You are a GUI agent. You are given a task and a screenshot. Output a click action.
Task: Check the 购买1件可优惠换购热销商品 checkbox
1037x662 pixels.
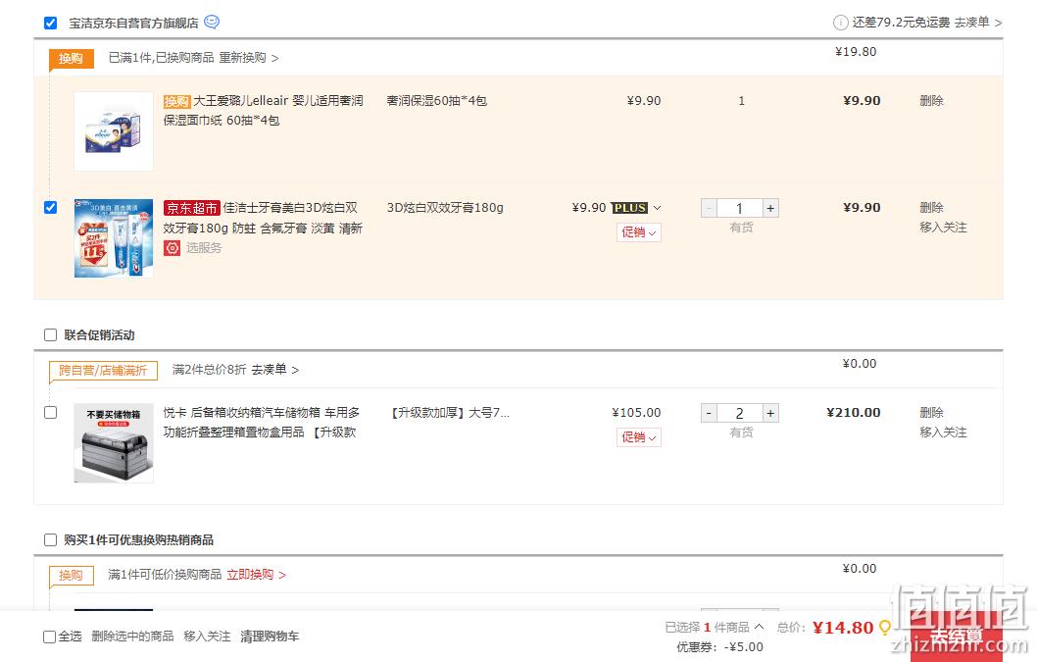50,540
